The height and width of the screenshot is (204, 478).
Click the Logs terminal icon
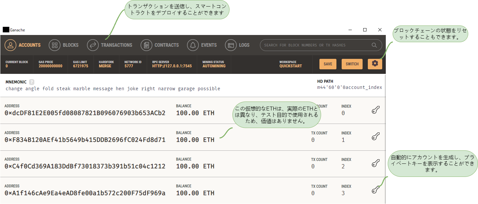231,45
